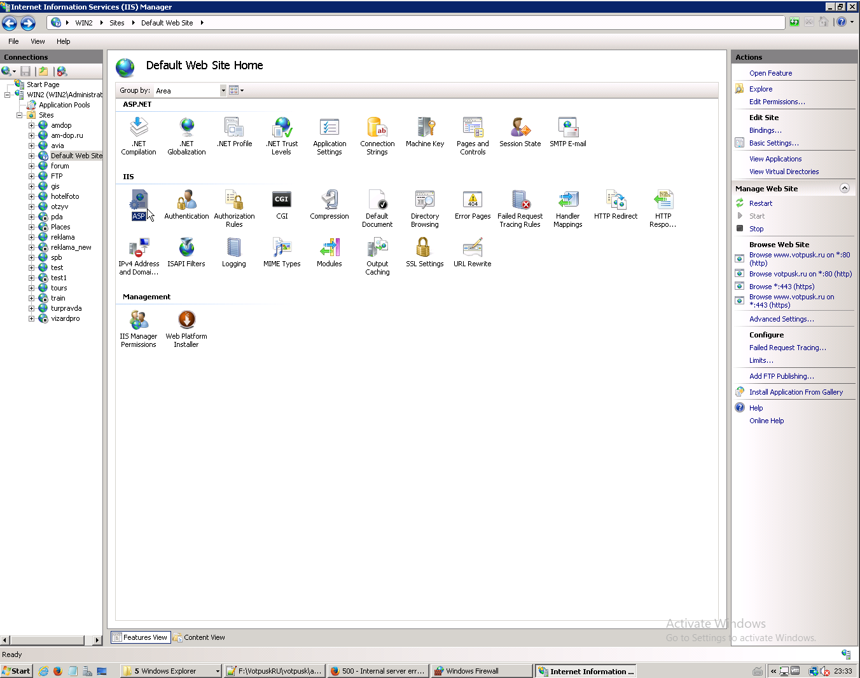Restart the web site

pos(761,203)
